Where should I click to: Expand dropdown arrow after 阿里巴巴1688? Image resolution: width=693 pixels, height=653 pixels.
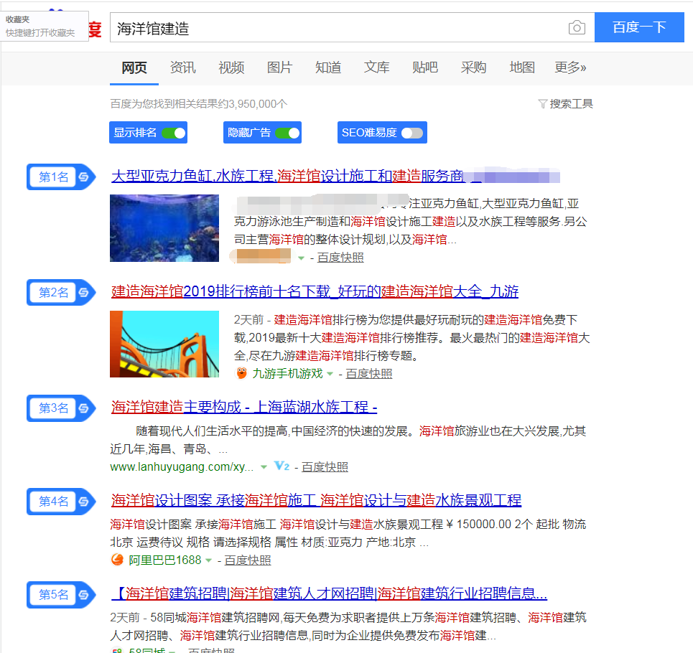[x=208, y=560]
